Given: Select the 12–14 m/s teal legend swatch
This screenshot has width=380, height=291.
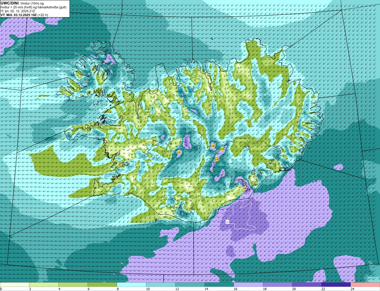Looking at the screenshot, I should pos(190,284).
